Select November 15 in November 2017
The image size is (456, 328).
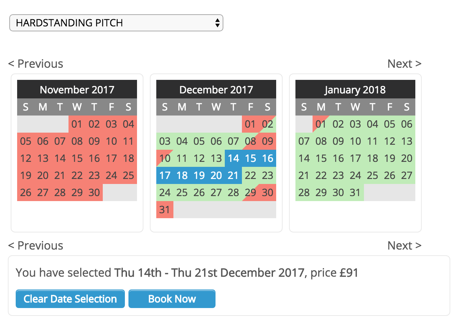(x=77, y=158)
